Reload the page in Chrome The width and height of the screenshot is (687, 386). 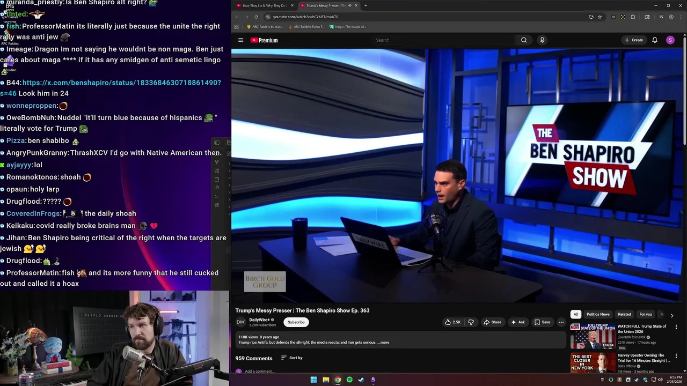pyautogui.click(x=257, y=17)
